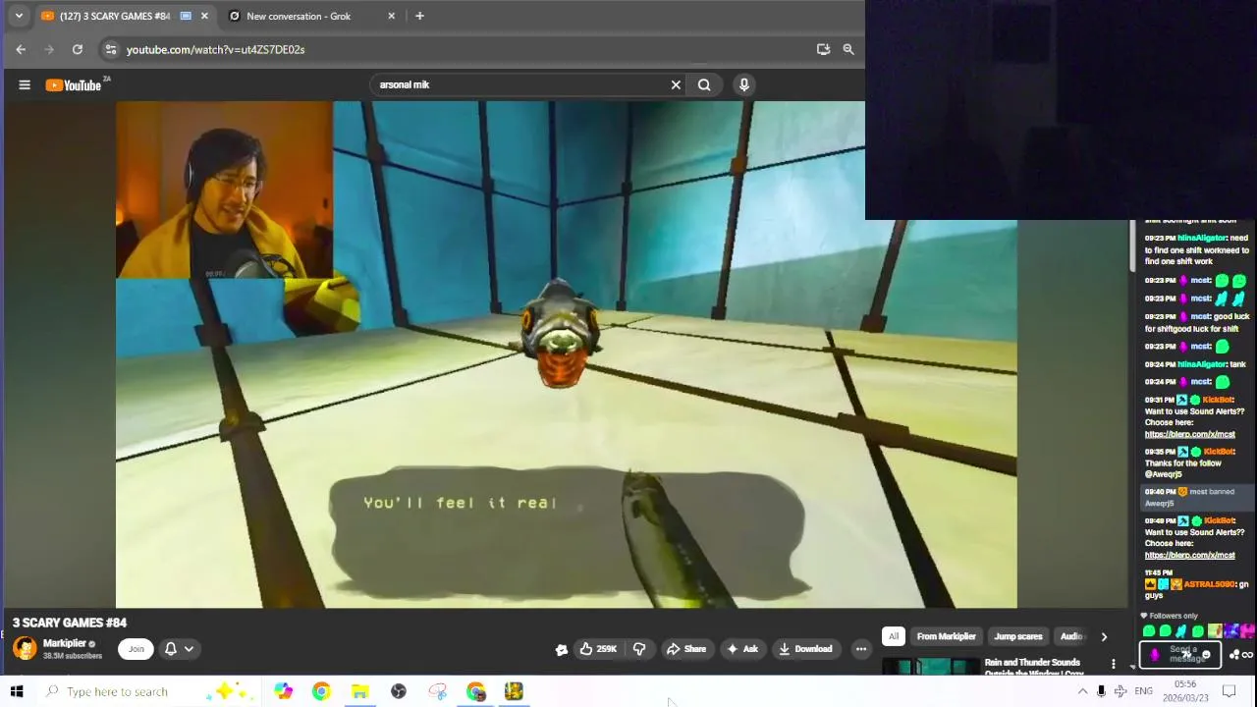Screen dimensions: 1257x707
Task: Open File Explorer from the taskbar
Action: pyautogui.click(x=359, y=691)
